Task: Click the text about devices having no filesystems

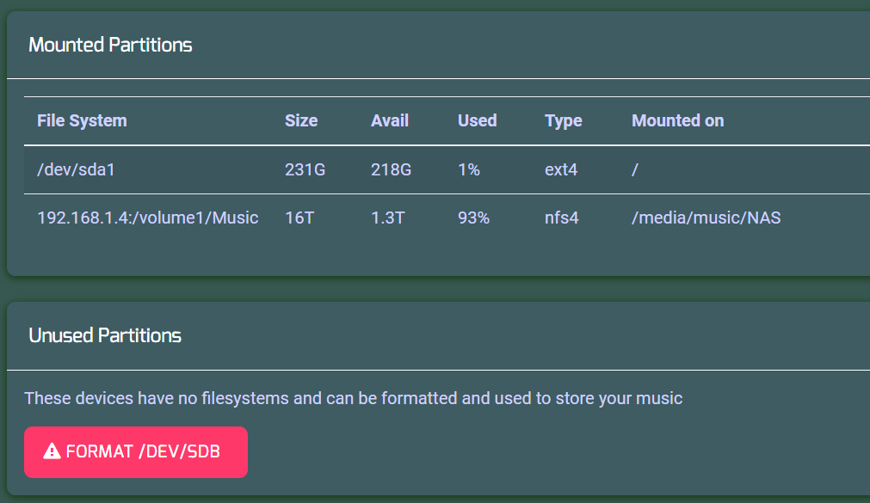Action: click(354, 398)
